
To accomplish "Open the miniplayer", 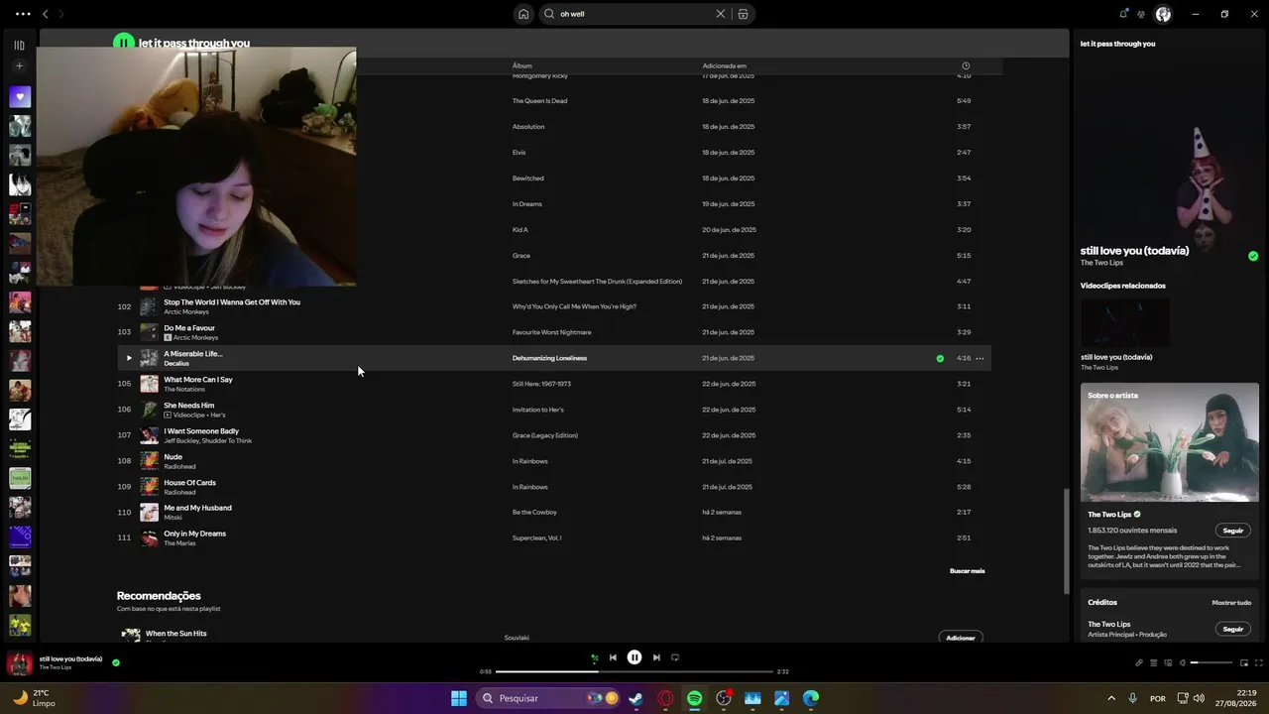I will pos(1244,662).
